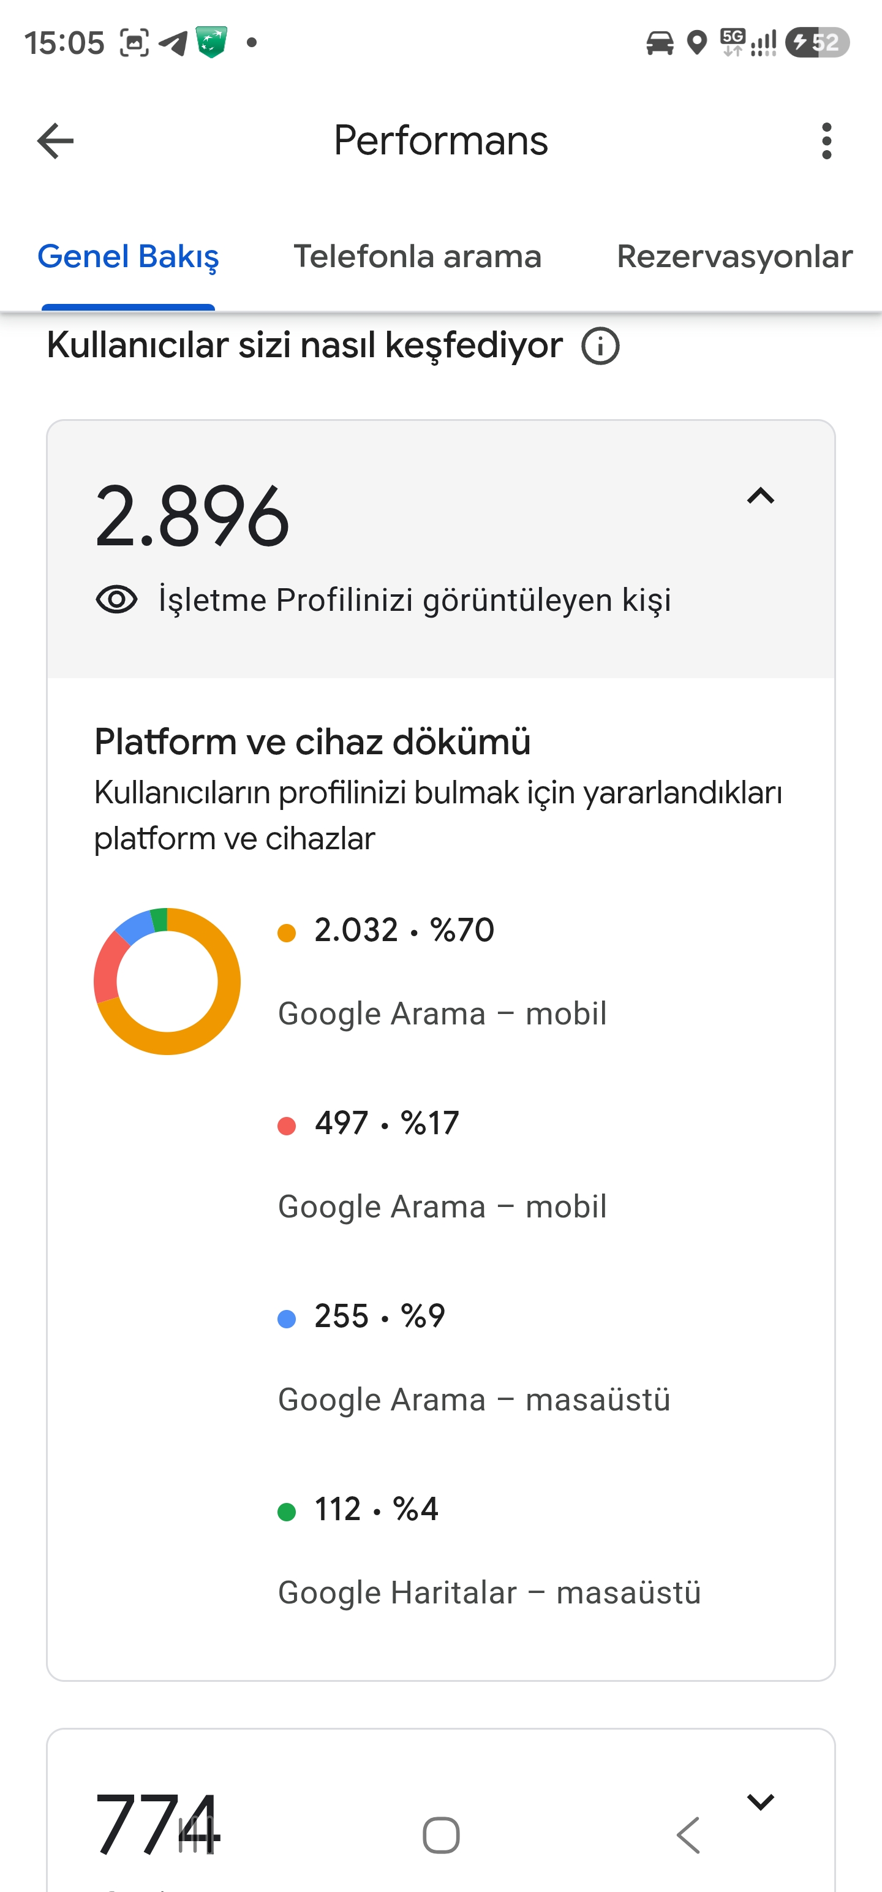
Task: Expand the 774 card with down chevron
Action: [x=760, y=1802]
